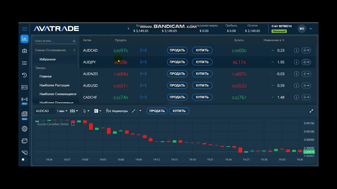The image size is (337, 189).
Task: Click ПРОДАТЬ button for AUDJPY
Action: click(177, 62)
